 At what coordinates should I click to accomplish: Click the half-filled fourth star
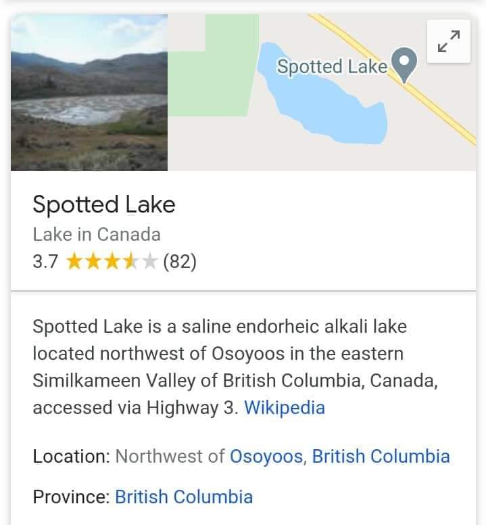(130, 262)
